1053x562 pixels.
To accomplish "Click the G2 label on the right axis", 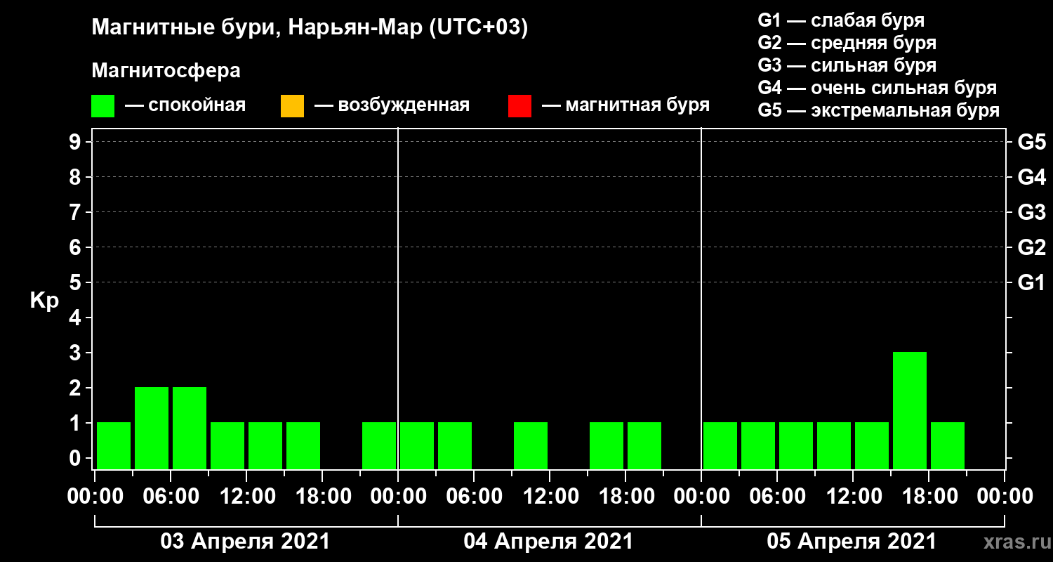I will pos(1032,248).
